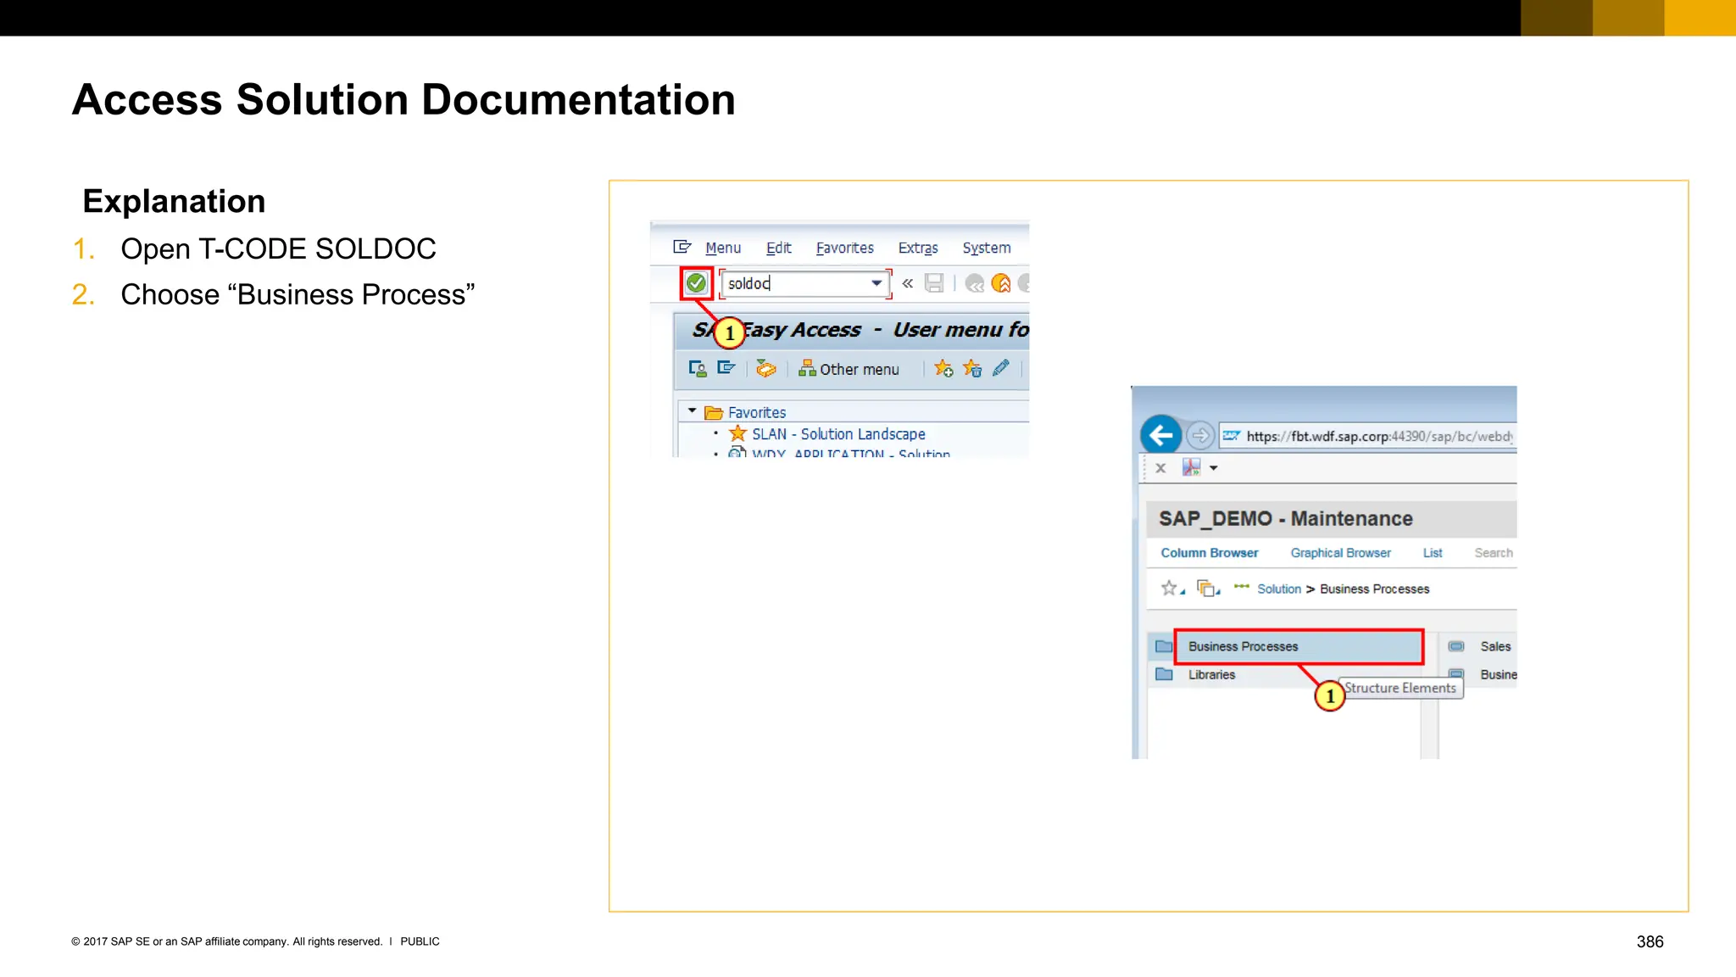Open the copy windows icon dropdown
Image resolution: width=1736 pixels, height=977 pixels.
point(1209,588)
